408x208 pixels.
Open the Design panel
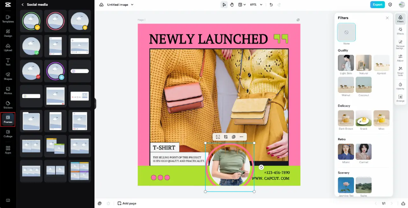[8, 33]
